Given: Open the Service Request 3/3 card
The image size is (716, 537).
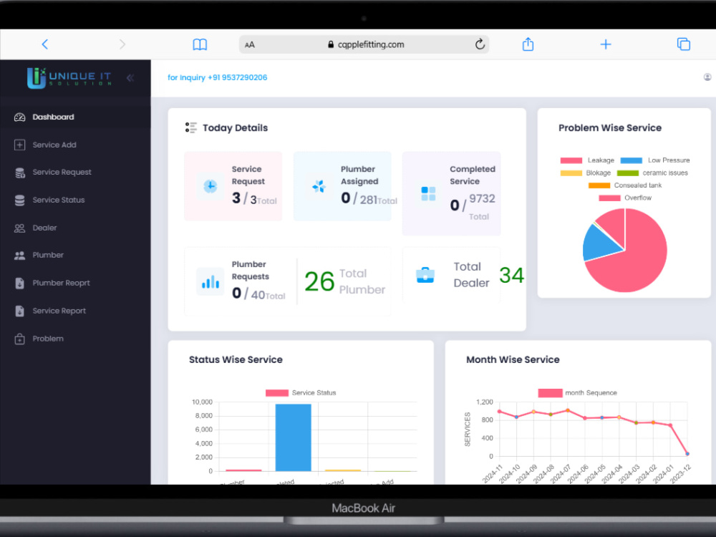Looking at the screenshot, I should (x=233, y=186).
